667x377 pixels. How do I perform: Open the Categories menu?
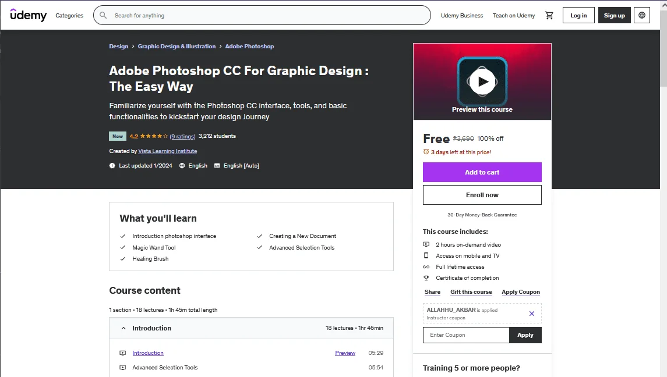coord(69,15)
